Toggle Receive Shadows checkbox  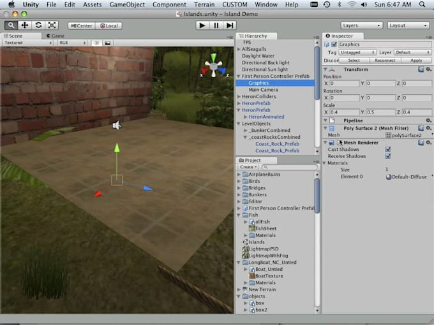click(x=388, y=156)
